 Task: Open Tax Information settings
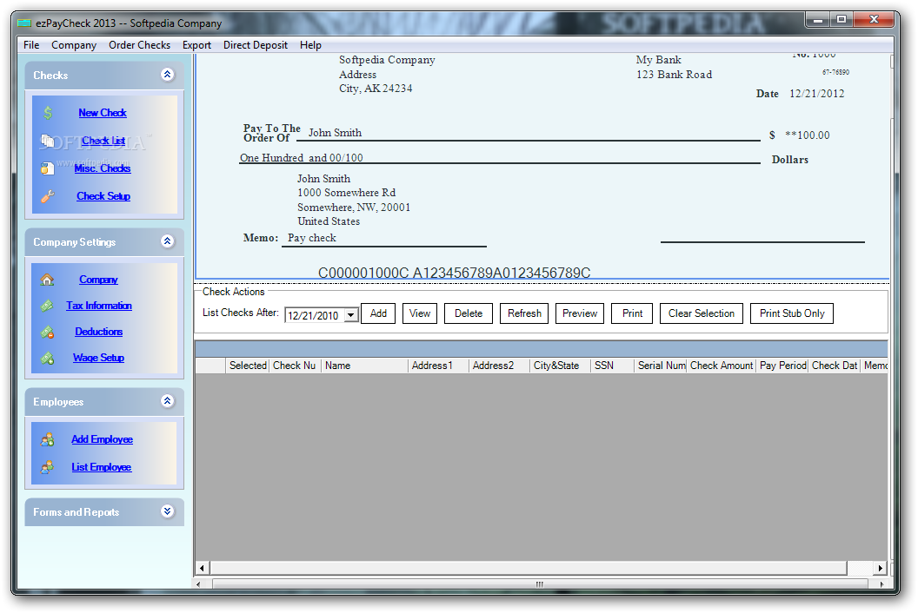[99, 306]
